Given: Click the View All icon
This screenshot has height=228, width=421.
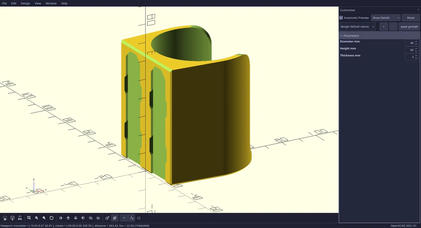Looking at the screenshot, I should (x=29, y=218).
